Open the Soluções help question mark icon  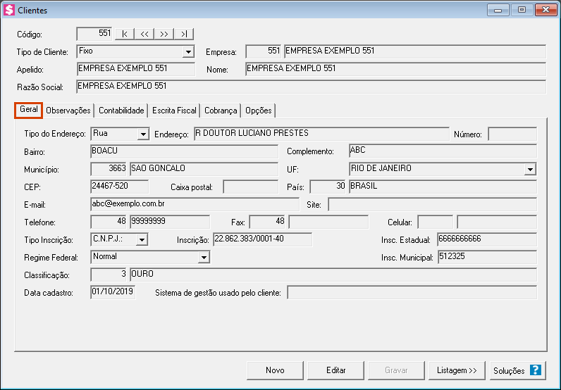[x=536, y=370]
